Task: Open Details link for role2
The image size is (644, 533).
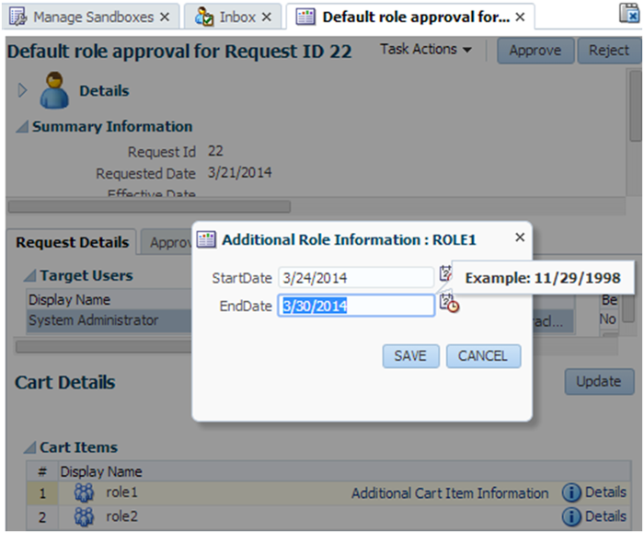Action: (x=605, y=516)
